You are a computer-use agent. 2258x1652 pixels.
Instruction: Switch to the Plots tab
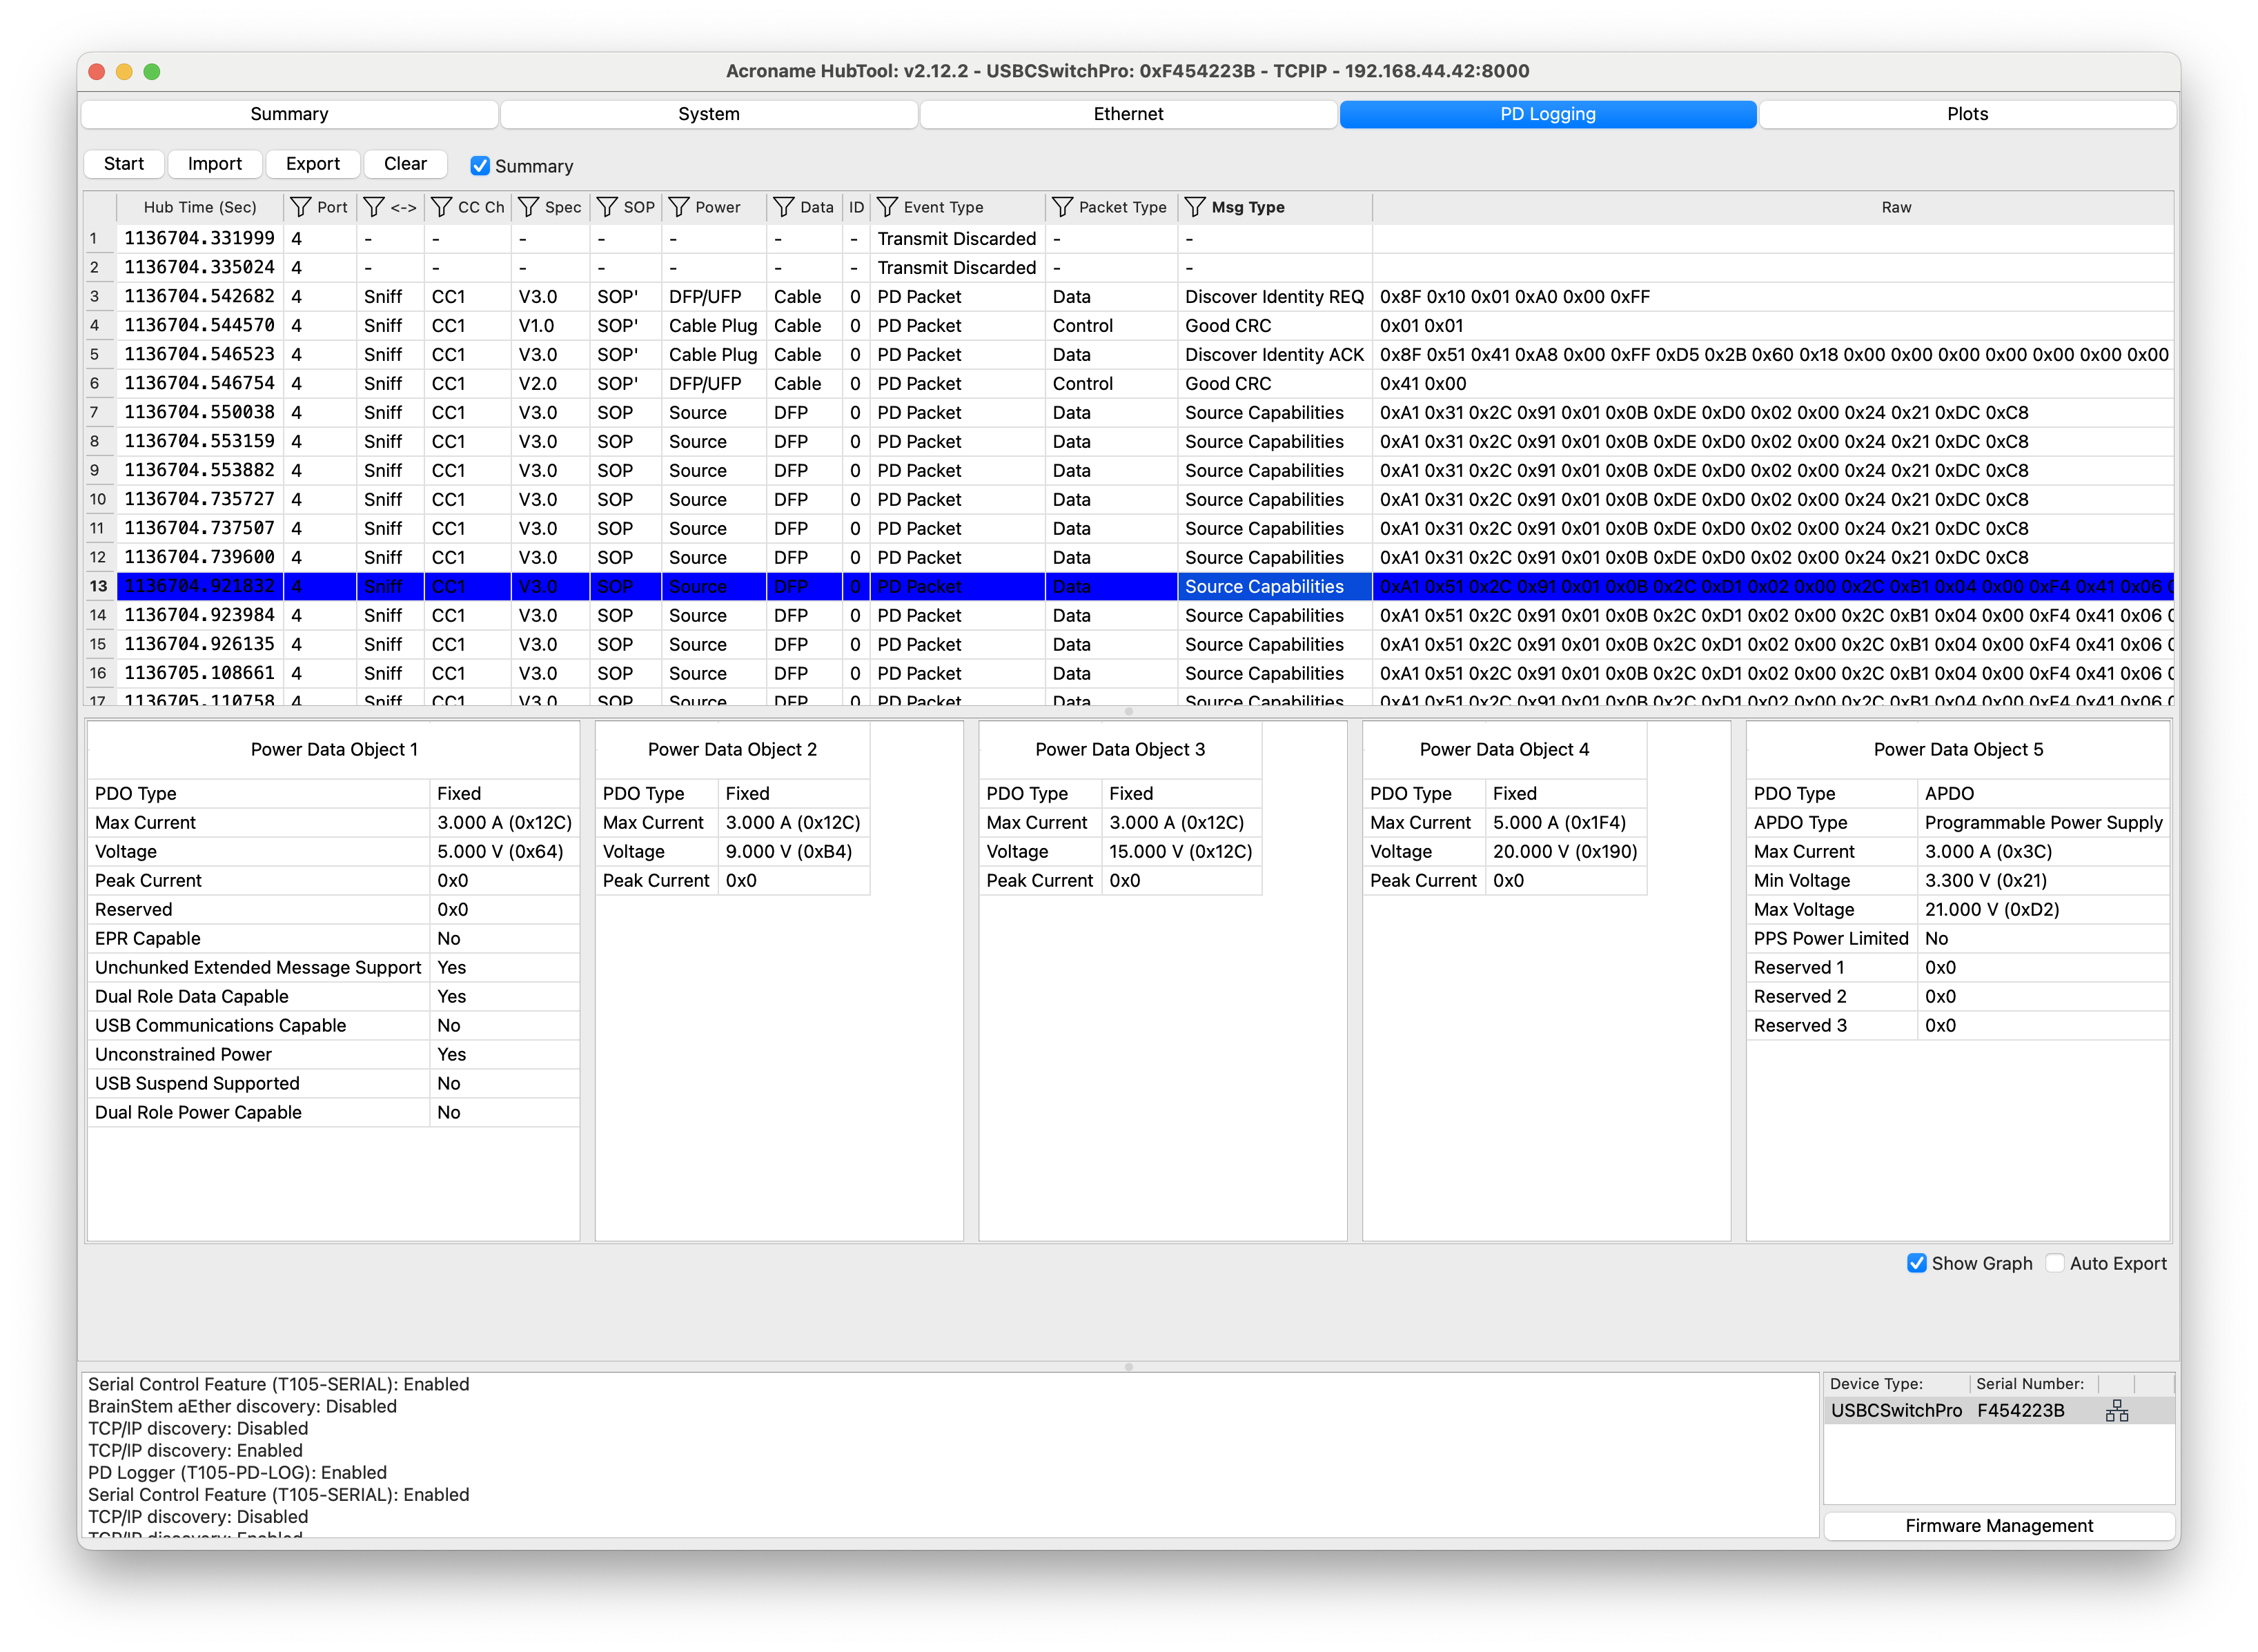point(1966,114)
